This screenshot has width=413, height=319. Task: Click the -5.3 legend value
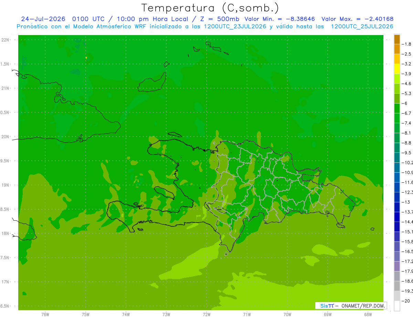point(406,93)
